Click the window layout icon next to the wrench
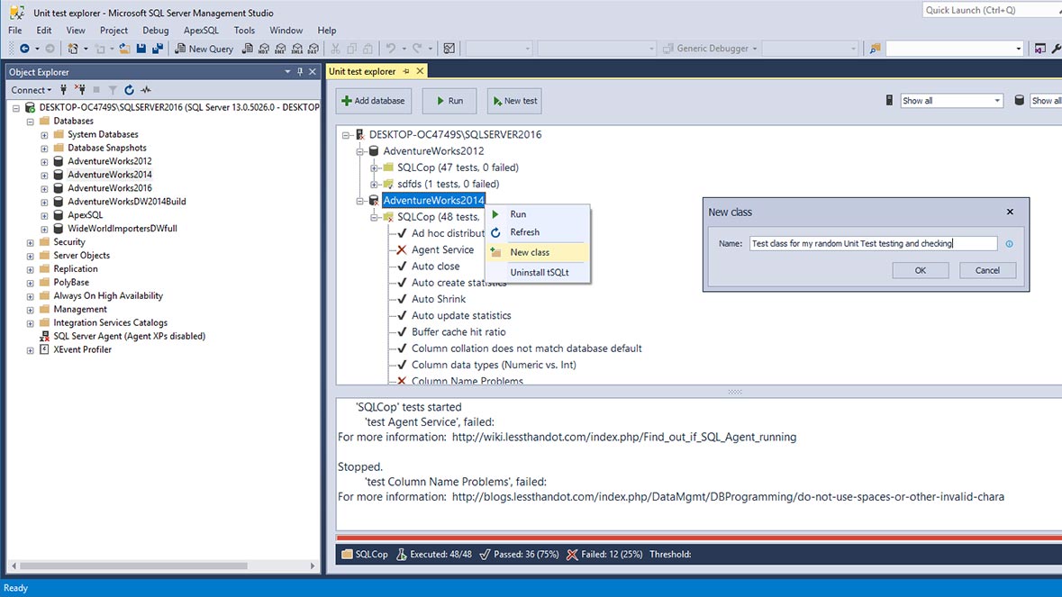Screen dimensions: 1062x597 [1040, 48]
